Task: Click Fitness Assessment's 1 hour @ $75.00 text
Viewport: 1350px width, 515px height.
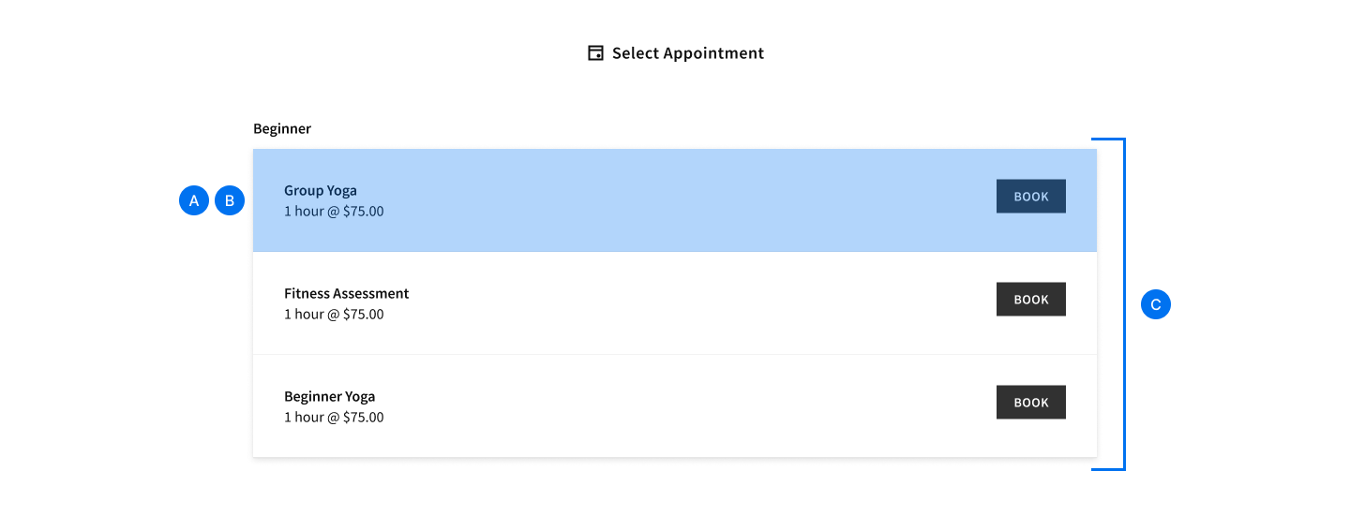Action: (334, 315)
